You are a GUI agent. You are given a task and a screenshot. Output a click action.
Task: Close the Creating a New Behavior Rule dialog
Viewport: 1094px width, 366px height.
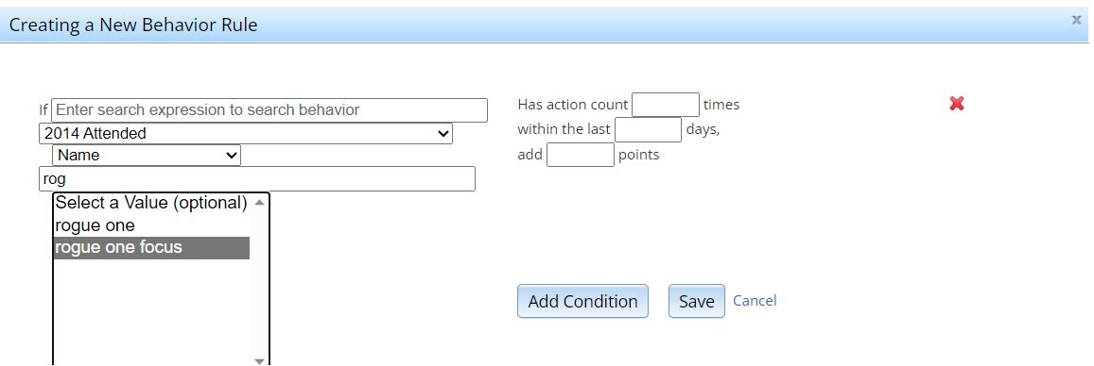point(1077,20)
